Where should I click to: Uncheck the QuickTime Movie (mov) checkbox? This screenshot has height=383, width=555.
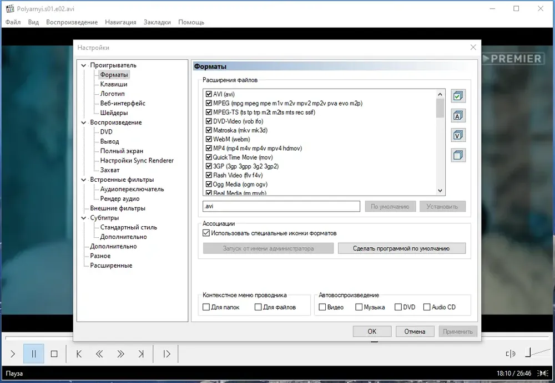click(209, 157)
